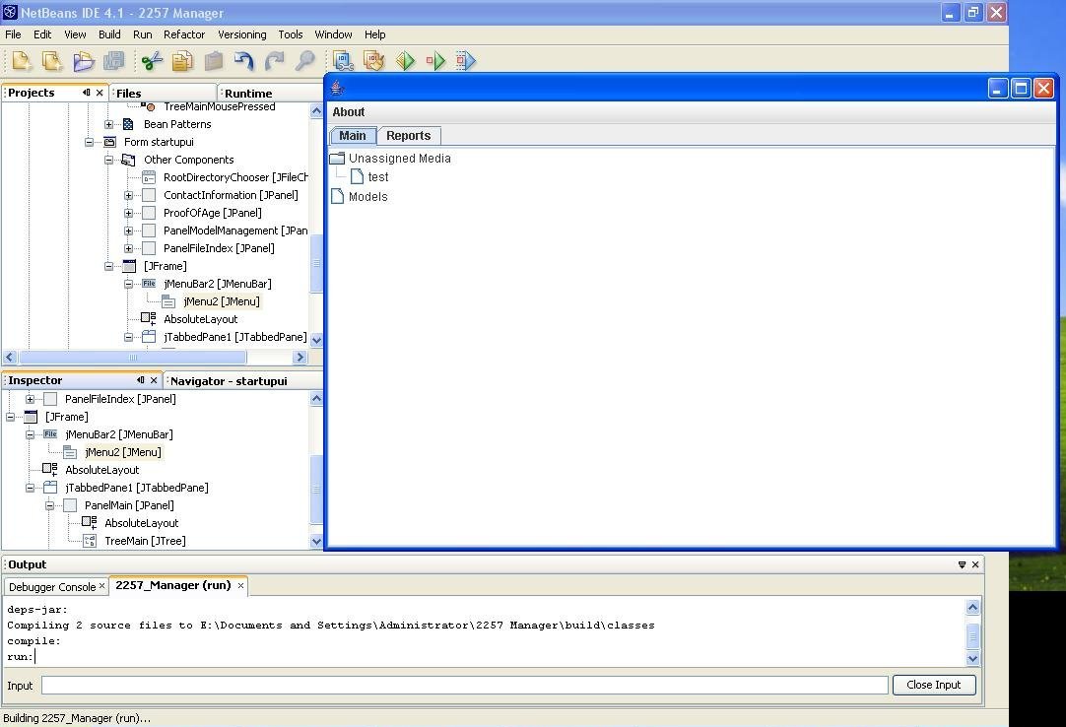1066x727 pixels.
Task: Collapse jTabbedPane1 node in Inspector panel
Action: [x=30, y=488]
